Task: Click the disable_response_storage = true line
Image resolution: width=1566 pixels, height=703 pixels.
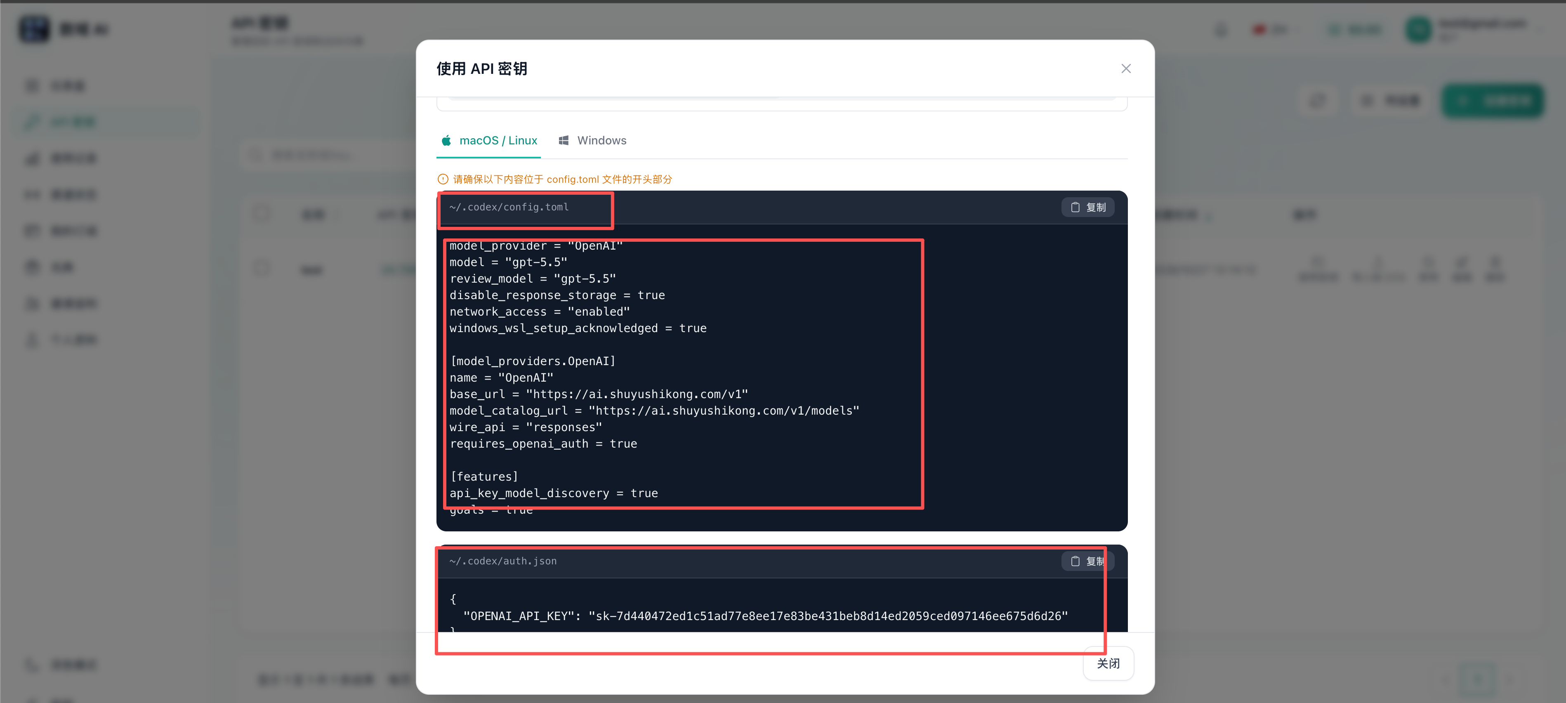Action: click(x=557, y=295)
